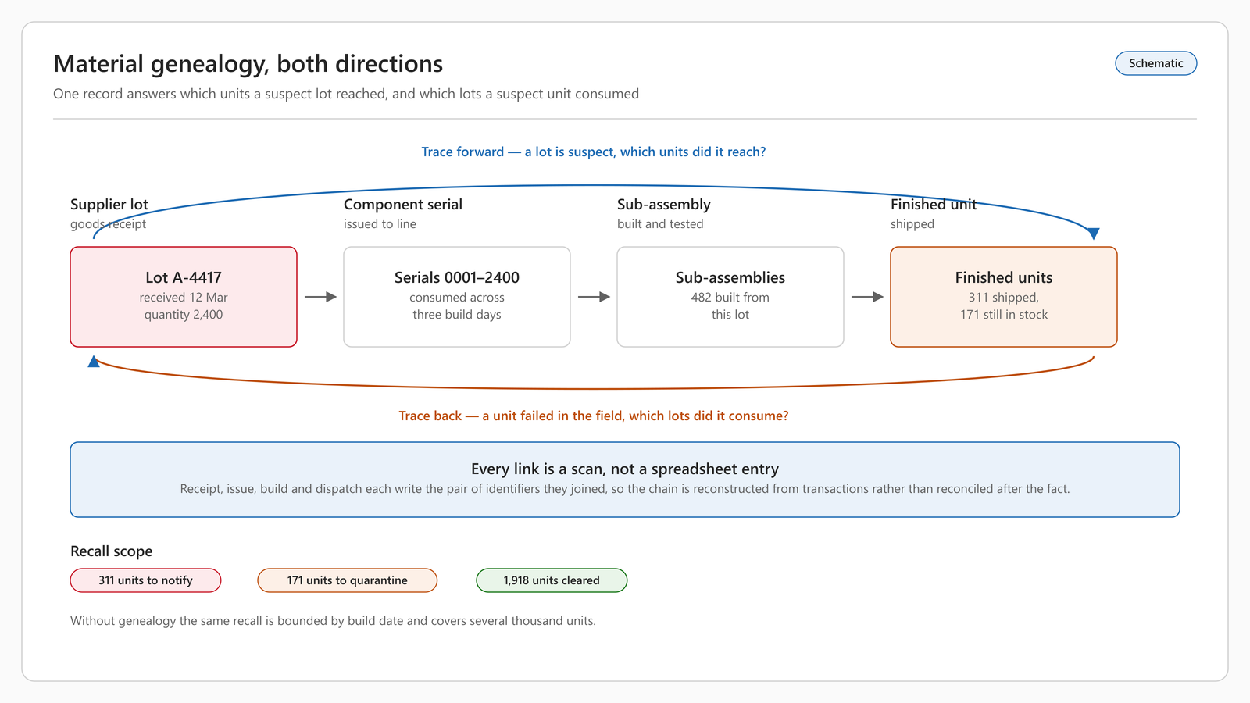Click 'consumed across' text in Serials box
This screenshot has height=703, width=1250.
coord(457,298)
